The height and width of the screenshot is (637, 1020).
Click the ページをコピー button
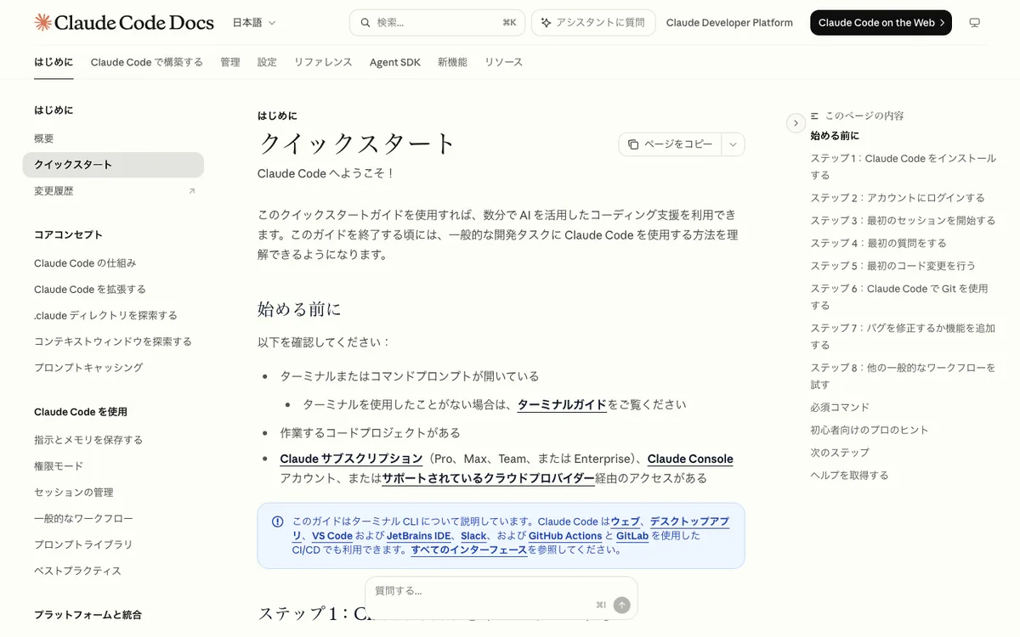(671, 144)
